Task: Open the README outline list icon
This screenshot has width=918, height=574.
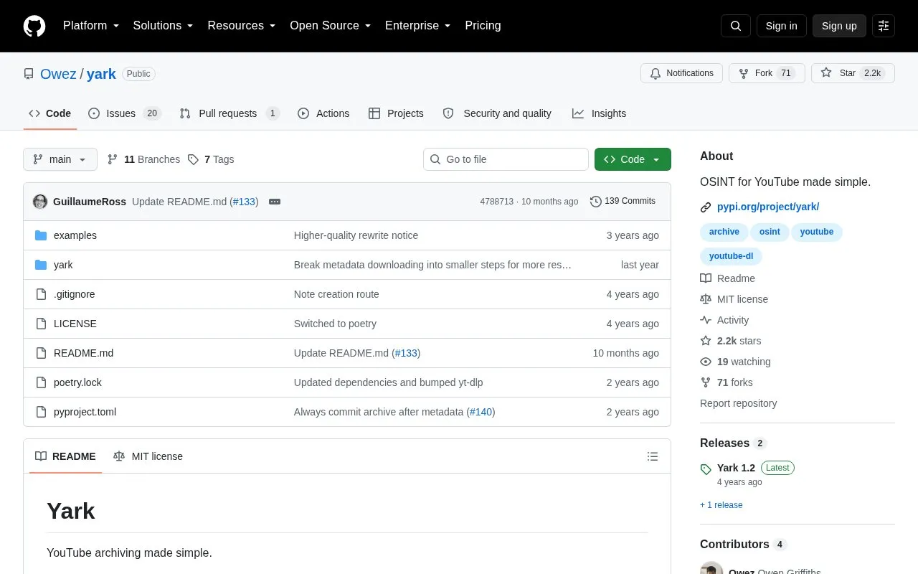Action: tap(653, 456)
